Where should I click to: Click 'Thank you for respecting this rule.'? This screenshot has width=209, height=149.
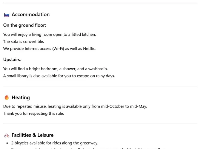(x=33, y=113)
